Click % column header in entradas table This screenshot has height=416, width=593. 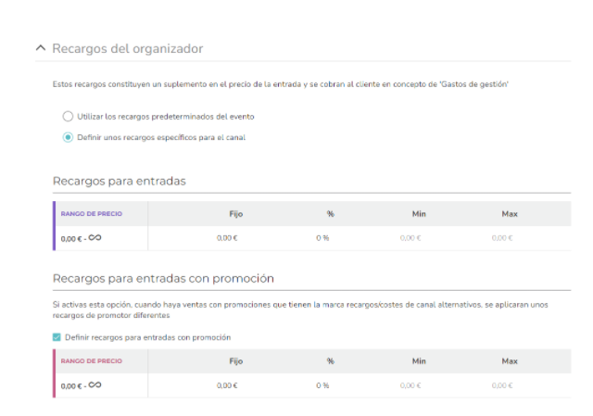331,214
